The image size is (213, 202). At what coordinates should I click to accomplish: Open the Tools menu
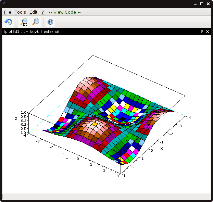click(x=20, y=12)
